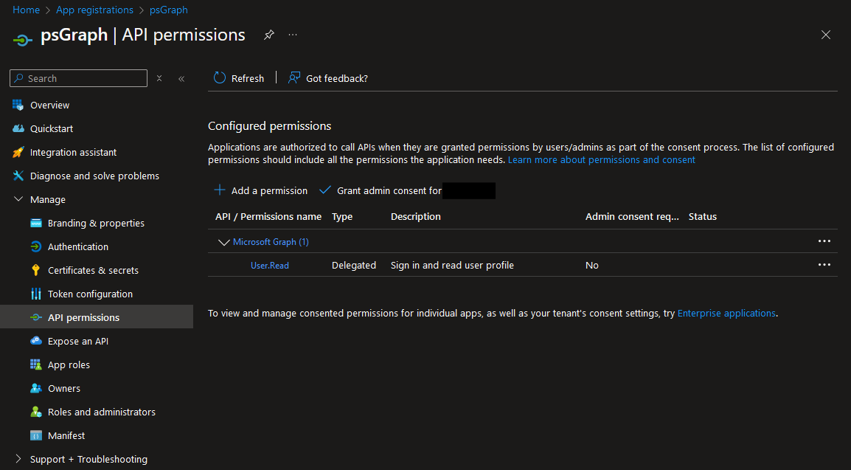Follow the Enterprise applications link
851x470 pixels.
(726, 313)
